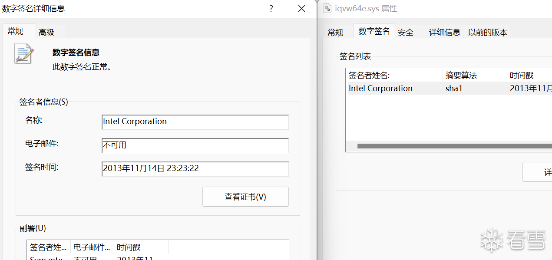Click the 名称 field containing Intel Corporation

(195, 122)
